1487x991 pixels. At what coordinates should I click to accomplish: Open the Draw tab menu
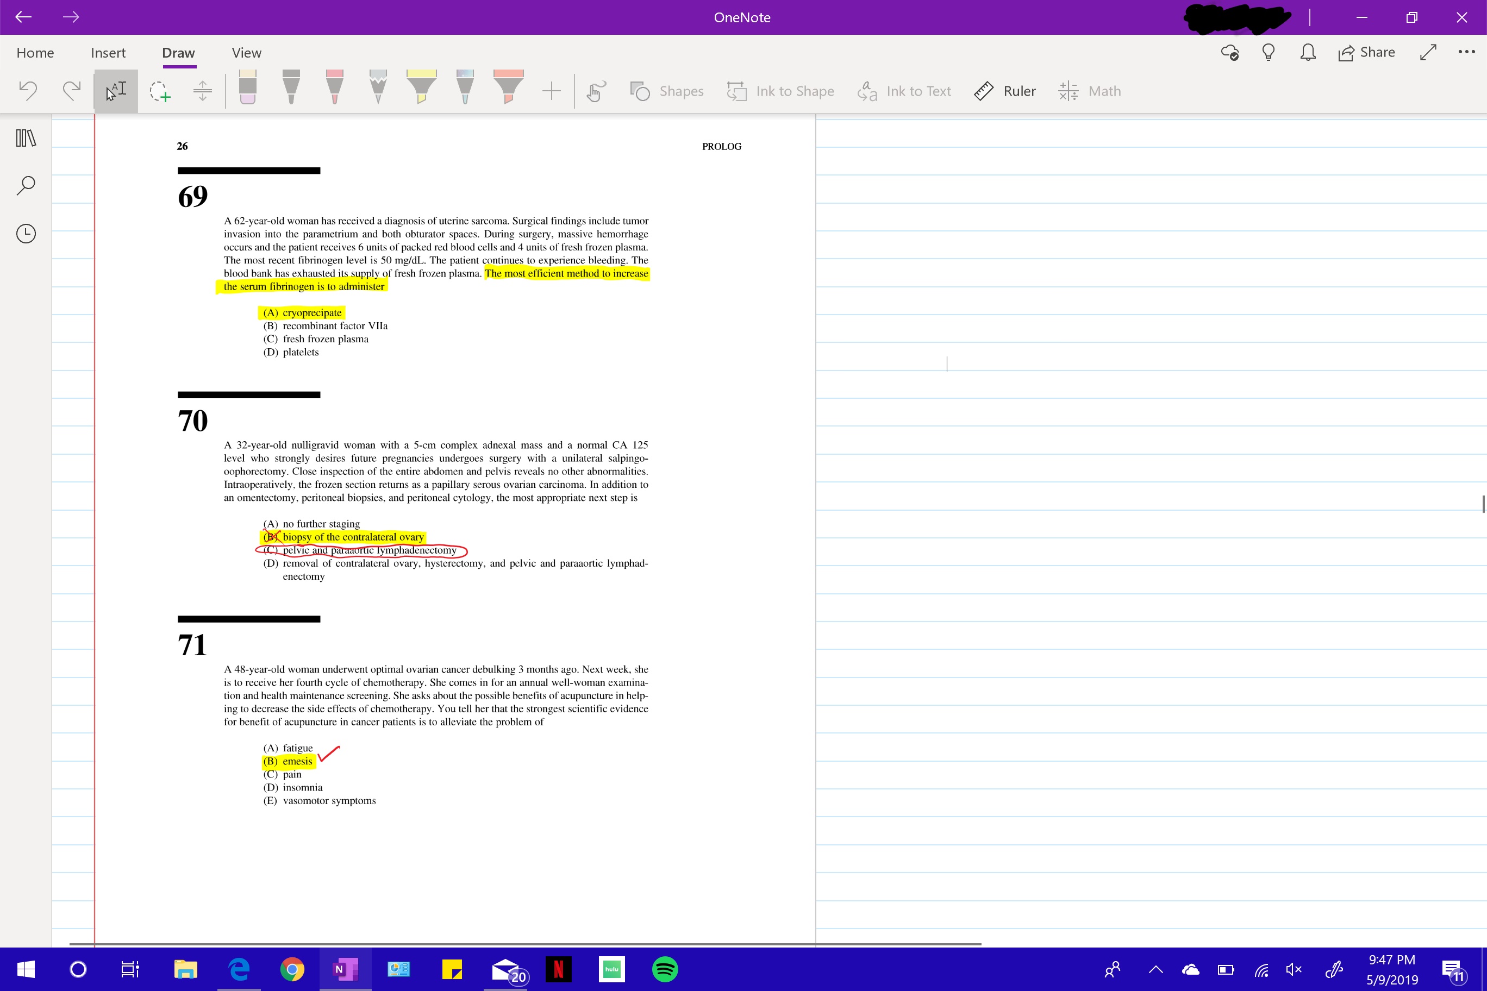coord(177,52)
